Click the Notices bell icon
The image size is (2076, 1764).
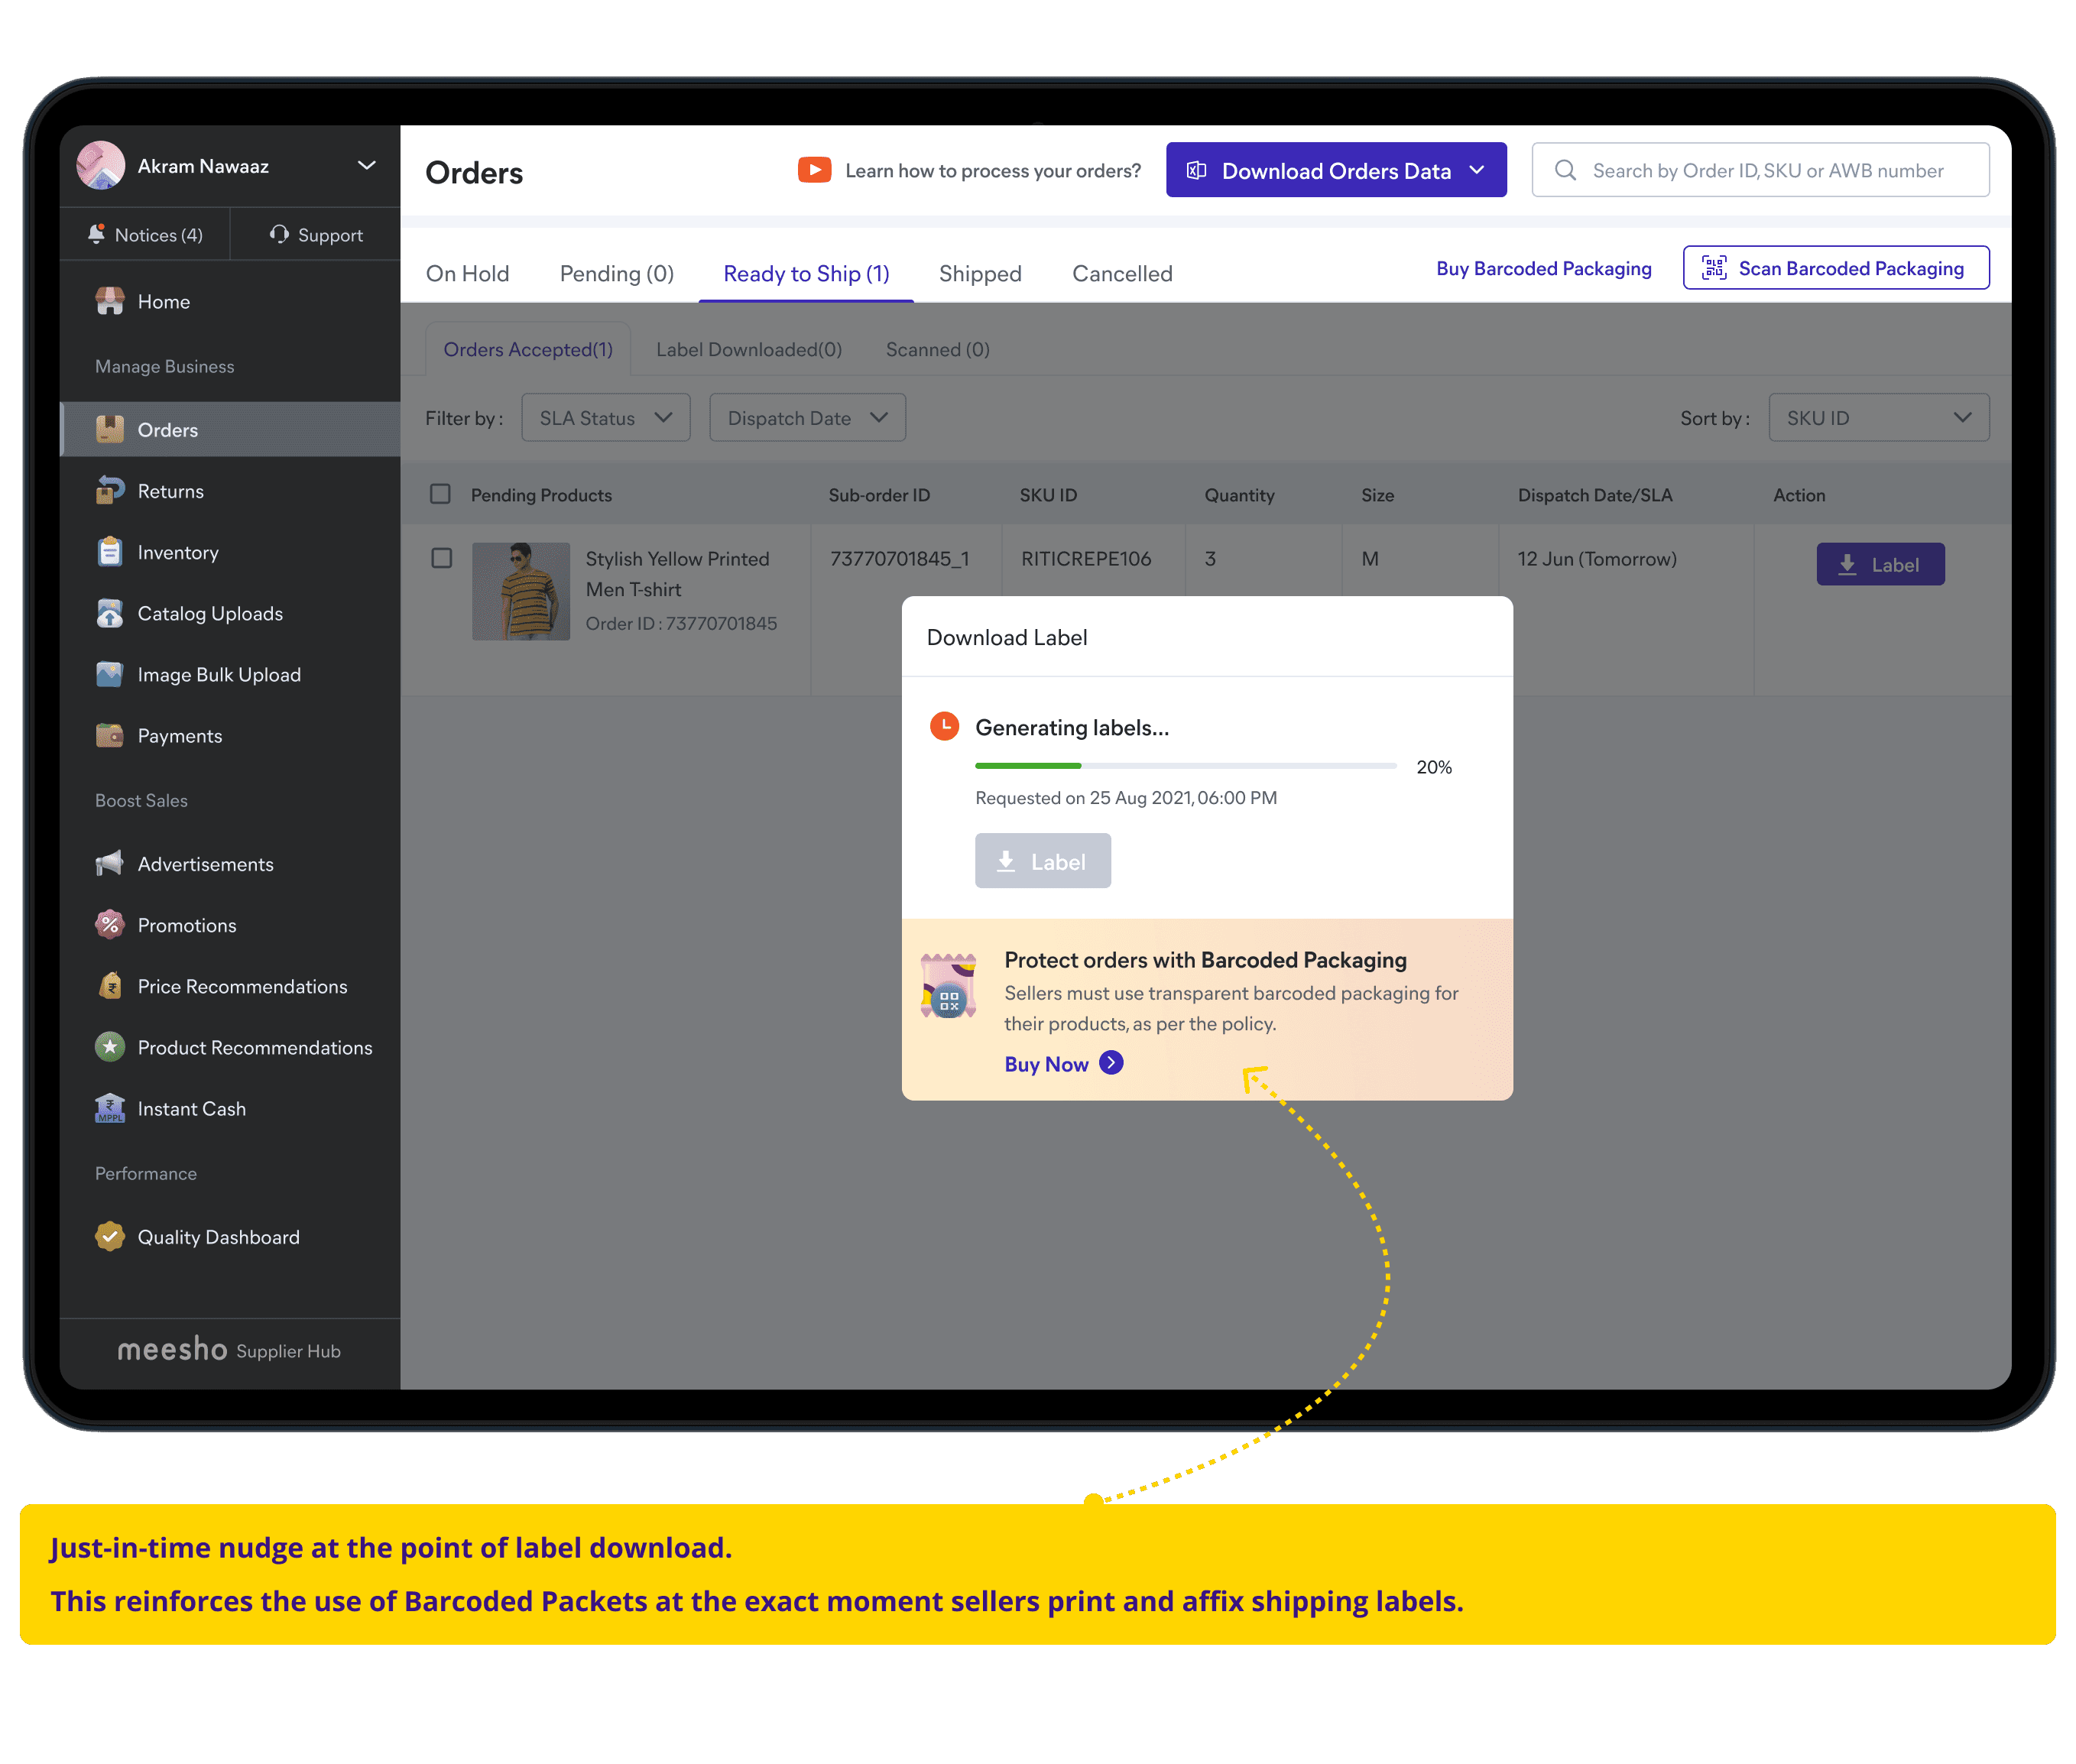click(x=97, y=234)
